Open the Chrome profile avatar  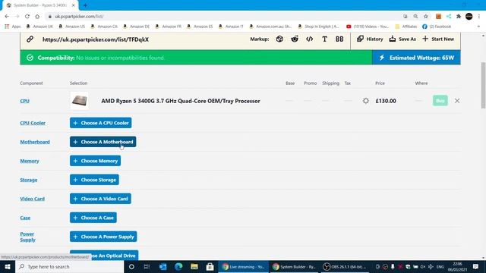coord(469,17)
